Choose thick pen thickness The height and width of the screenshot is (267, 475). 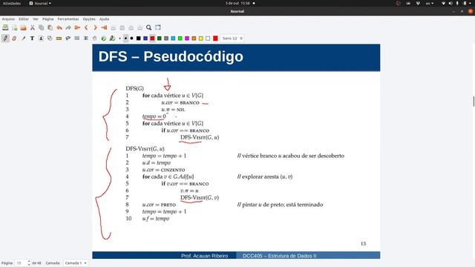pyautogui.click(x=132, y=39)
